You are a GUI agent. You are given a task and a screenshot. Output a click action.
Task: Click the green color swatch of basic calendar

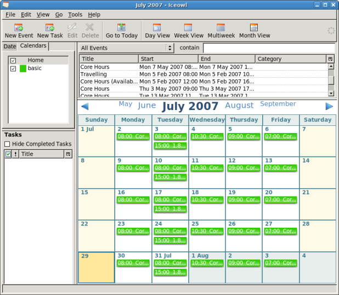click(x=23, y=68)
